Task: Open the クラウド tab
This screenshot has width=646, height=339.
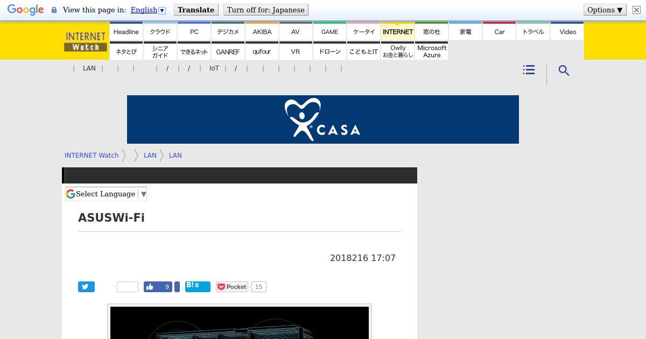Action: pos(160,32)
